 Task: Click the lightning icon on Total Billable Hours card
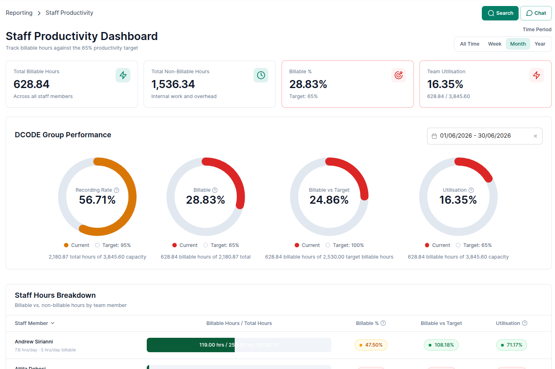click(123, 75)
